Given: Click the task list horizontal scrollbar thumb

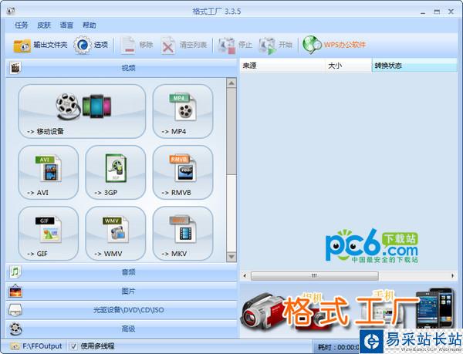Looking at the screenshot, I should tap(315, 276).
